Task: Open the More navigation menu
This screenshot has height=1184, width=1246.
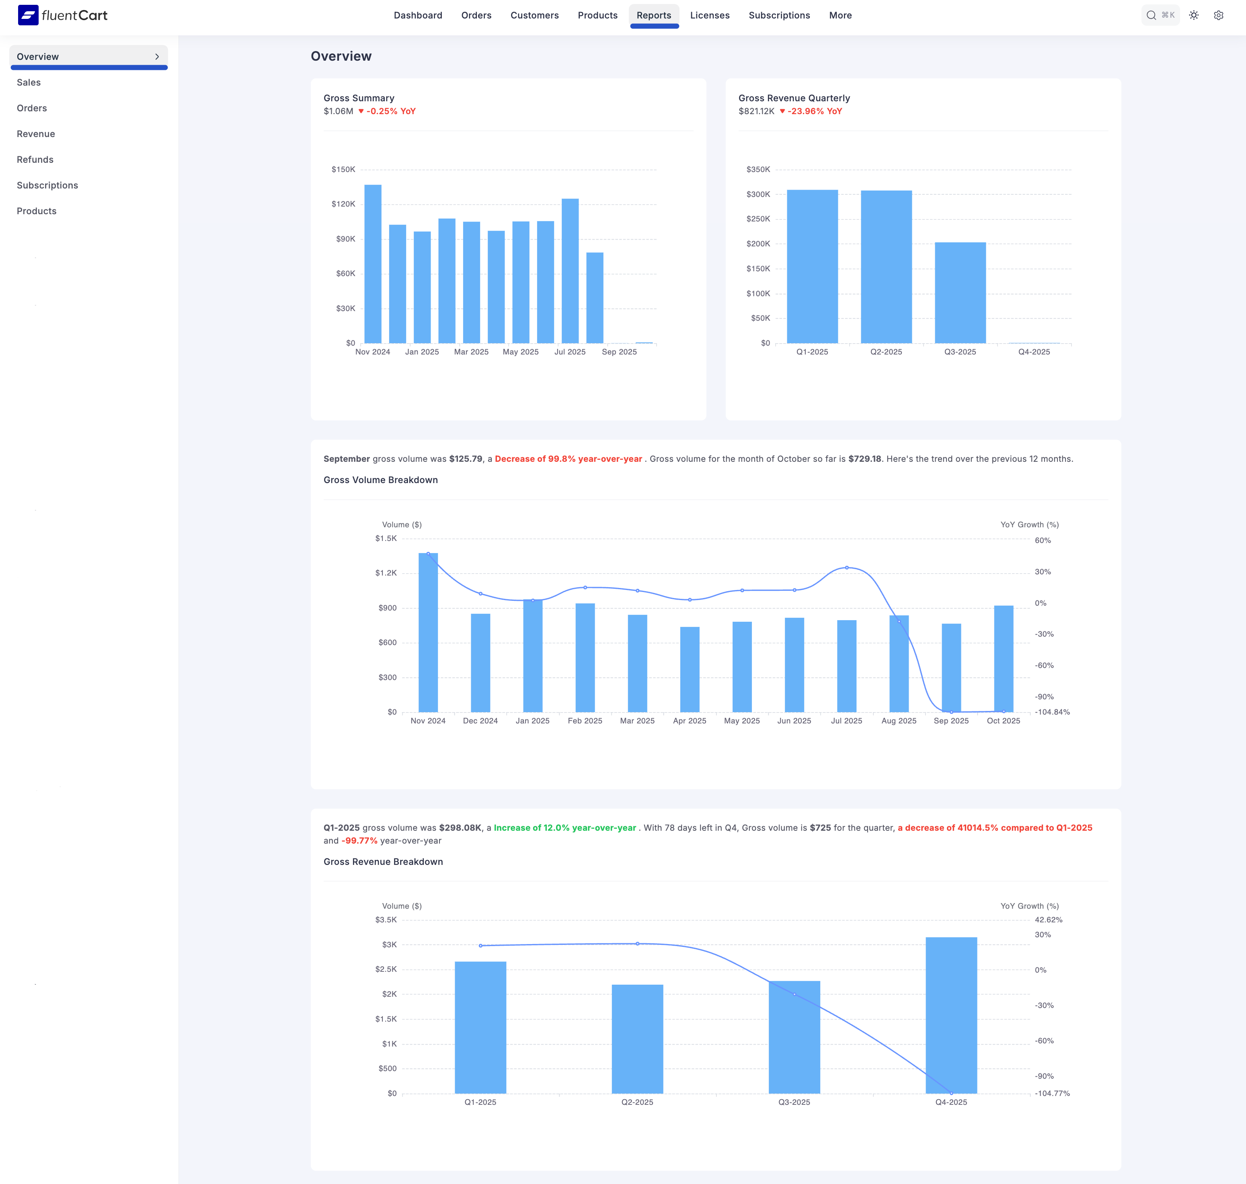Action: pos(840,15)
